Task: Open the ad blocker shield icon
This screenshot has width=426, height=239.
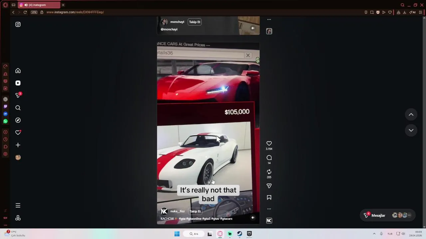Action: (x=378, y=12)
